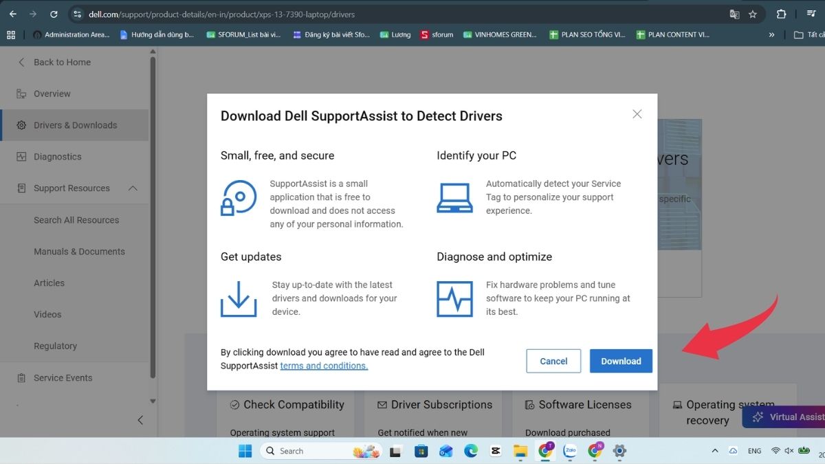Open Diagnostics in the sidebar

[58, 157]
